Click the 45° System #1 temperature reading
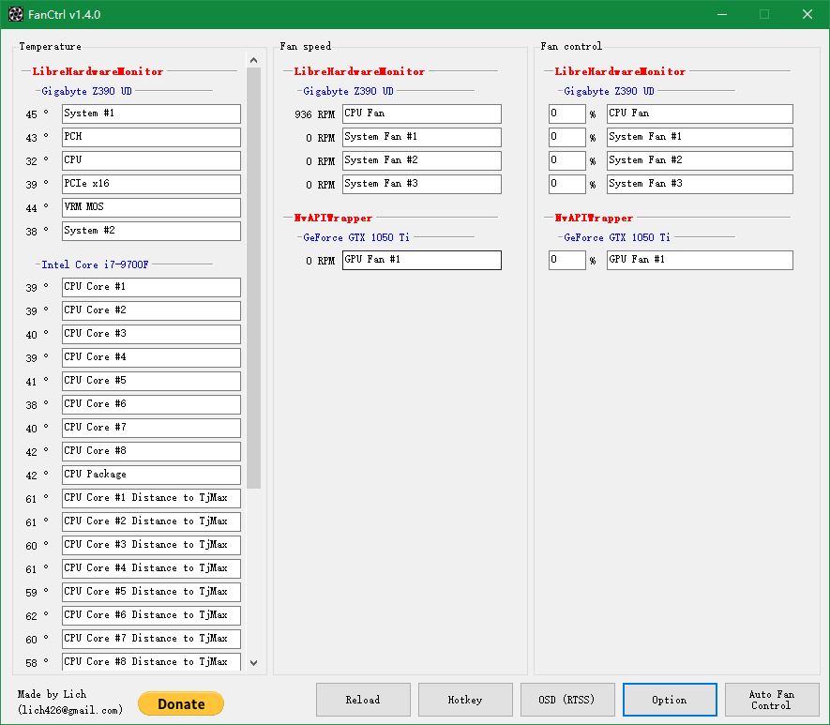This screenshot has height=725, width=830. 37,113
